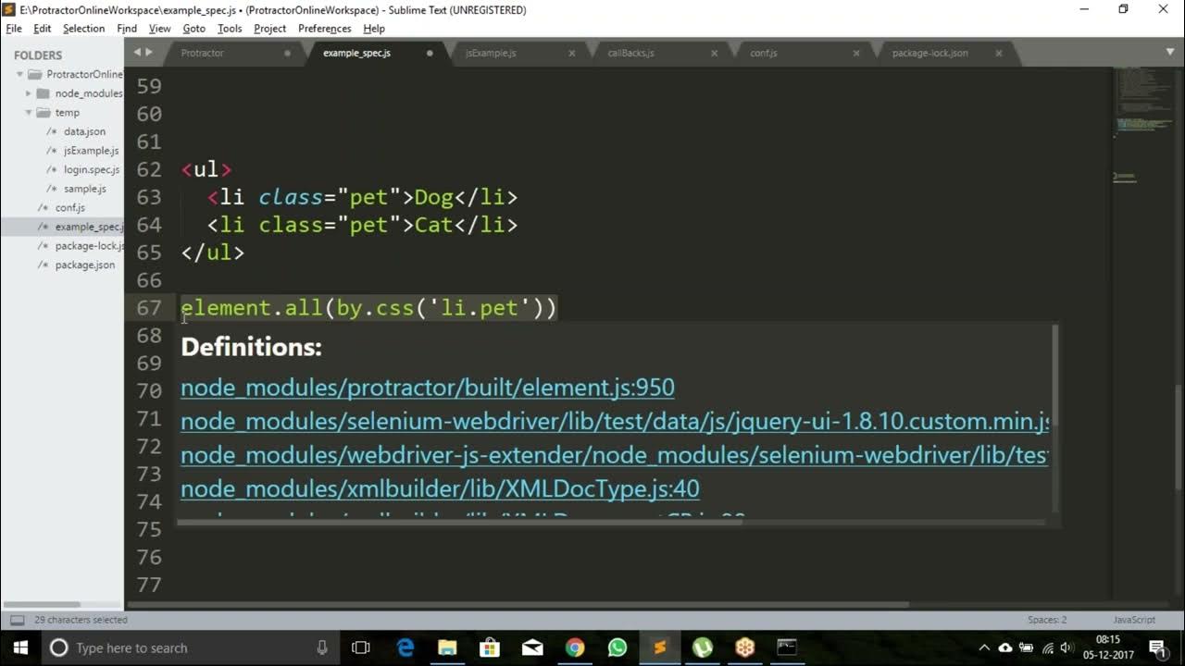This screenshot has width=1185, height=666.
Task: Click unsaved dot on example_spec.js tab
Action: [430, 54]
